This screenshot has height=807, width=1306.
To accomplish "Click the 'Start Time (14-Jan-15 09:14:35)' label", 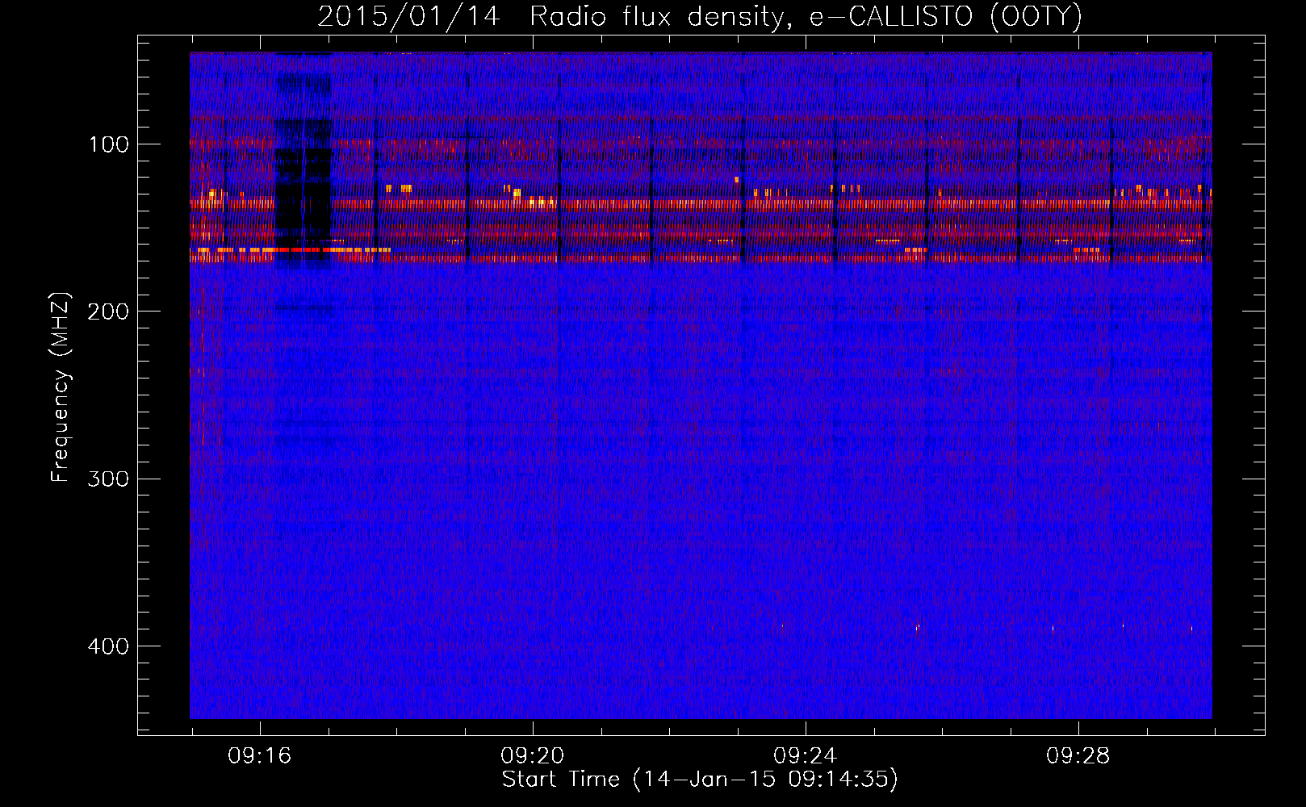I will click(x=700, y=780).
